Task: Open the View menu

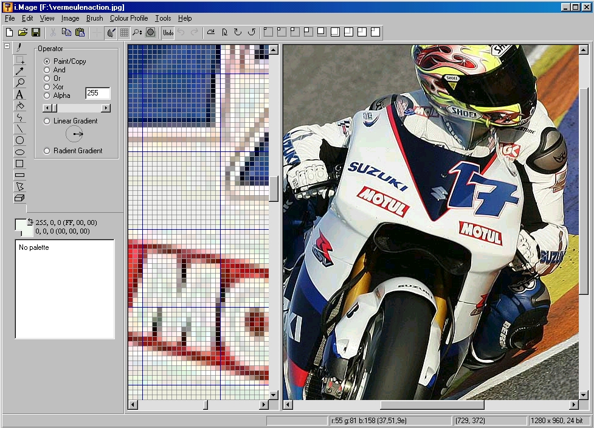Action: pyautogui.click(x=47, y=18)
